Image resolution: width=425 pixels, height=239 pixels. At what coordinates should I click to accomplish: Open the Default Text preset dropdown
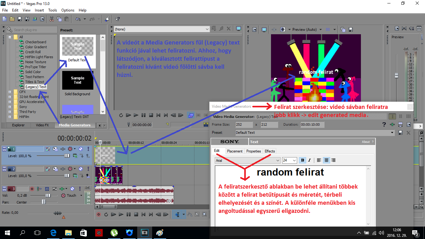[392, 133]
